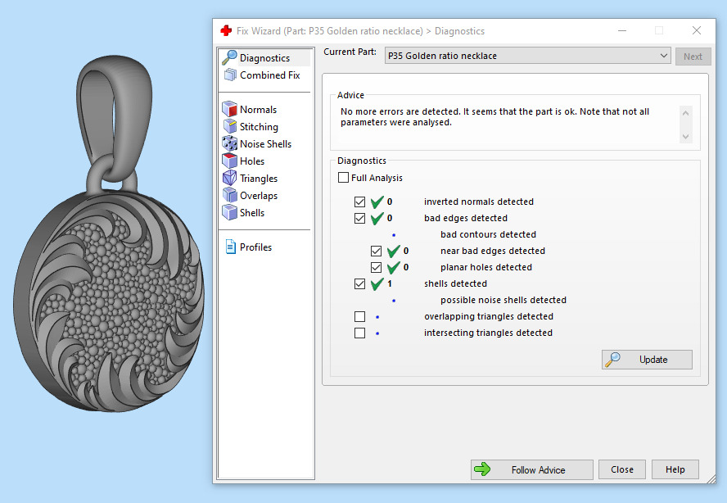Click the Diagnostics magnifier icon in sidebar

pyautogui.click(x=229, y=57)
